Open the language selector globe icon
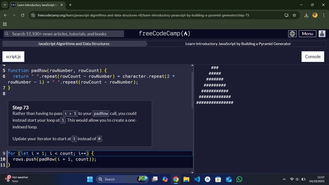329x185 pixels. point(293,34)
